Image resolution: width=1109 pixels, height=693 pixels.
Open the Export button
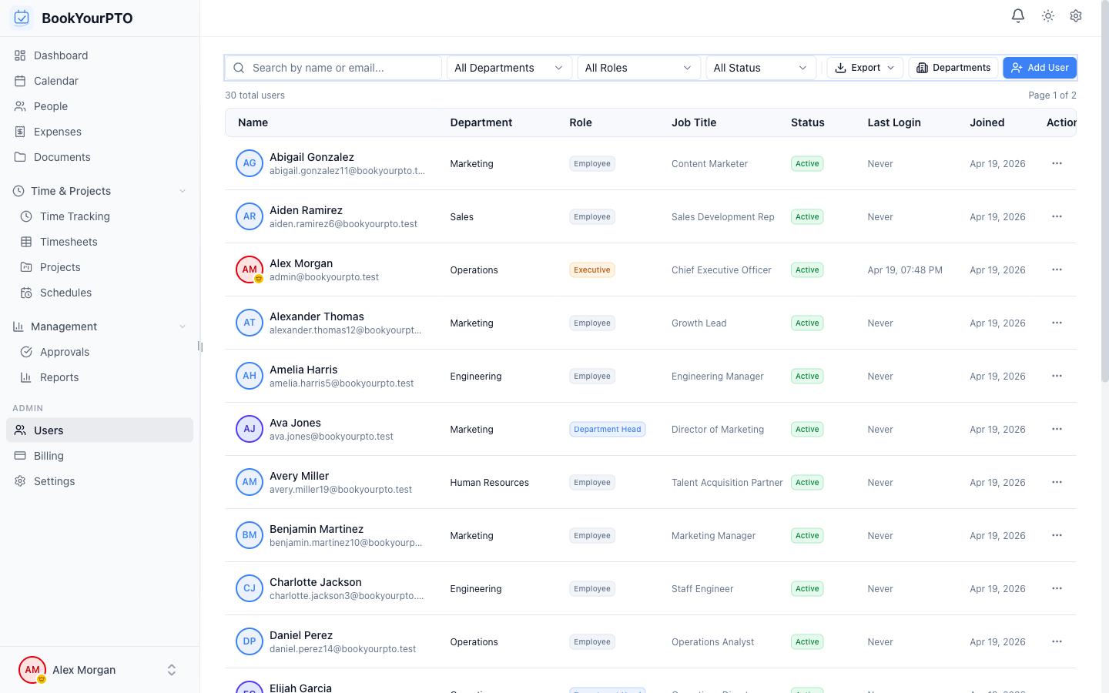pos(864,68)
